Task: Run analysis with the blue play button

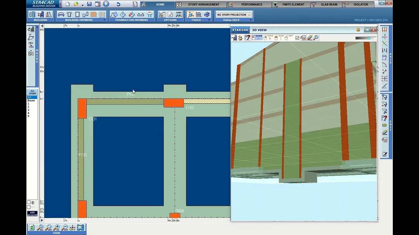Action: click(106, 4)
